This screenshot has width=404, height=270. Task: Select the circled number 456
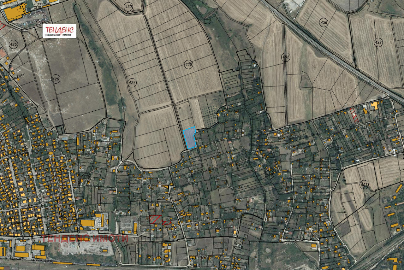pos(324,22)
